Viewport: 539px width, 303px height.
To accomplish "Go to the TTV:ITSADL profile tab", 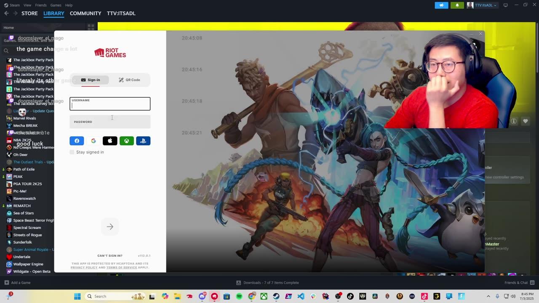I will tap(121, 13).
